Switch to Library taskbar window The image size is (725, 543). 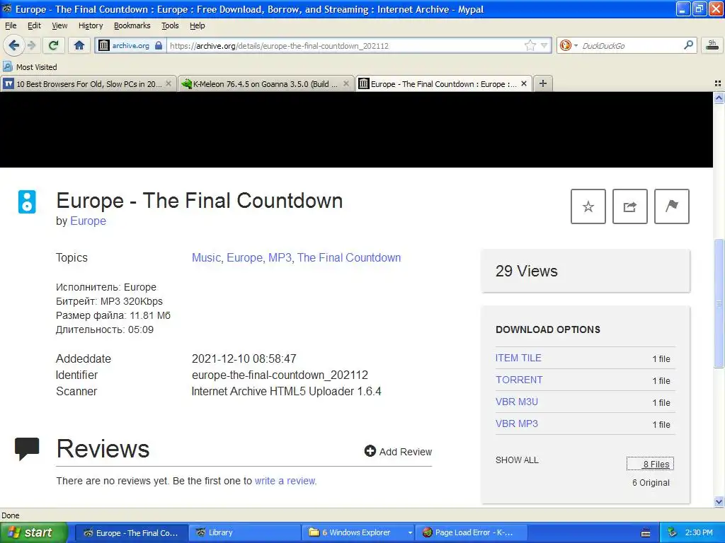(x=244, y=532)
